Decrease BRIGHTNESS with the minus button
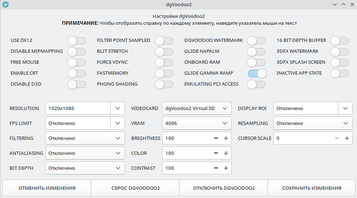Viewport: 357px width, 198px height. tap(216, 138)
